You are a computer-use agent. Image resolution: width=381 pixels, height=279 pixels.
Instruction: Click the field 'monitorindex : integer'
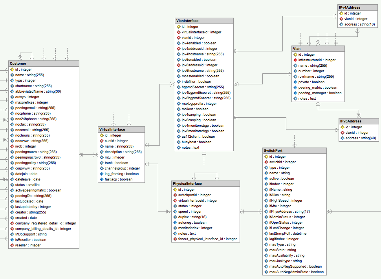pos(195,228)
